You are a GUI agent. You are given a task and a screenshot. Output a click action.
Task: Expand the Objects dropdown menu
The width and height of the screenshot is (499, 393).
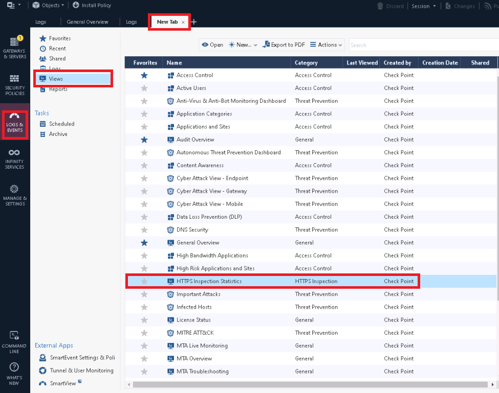click(x=49, y=6)
